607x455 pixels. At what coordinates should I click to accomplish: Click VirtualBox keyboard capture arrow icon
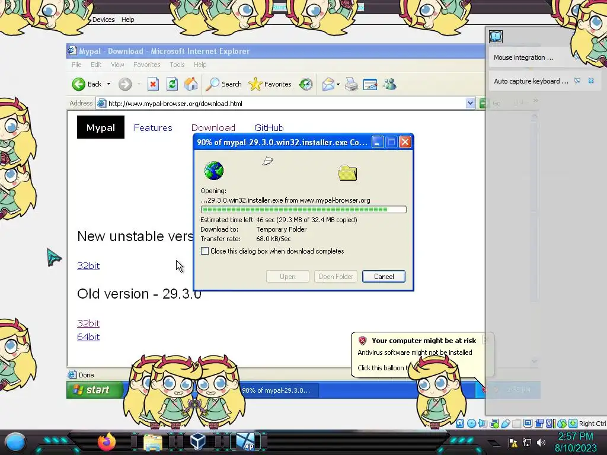point(573,423)
